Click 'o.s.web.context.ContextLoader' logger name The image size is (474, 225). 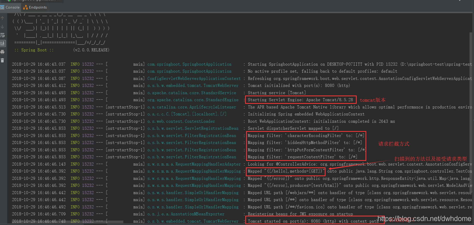click(181, 121)
